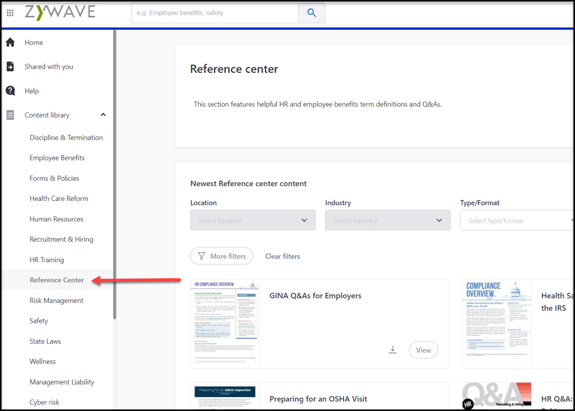Open the Select industry dropdown
The height and width of the screenshot is (411, 575).
pos(387,220)
